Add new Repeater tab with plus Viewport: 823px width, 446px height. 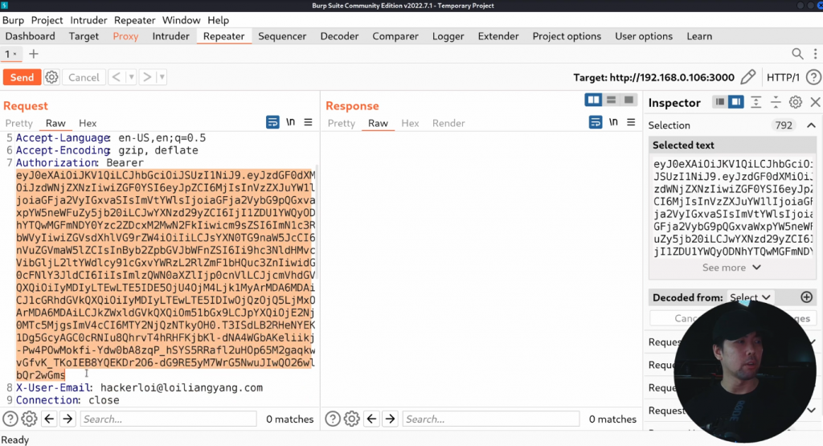pyautogui.click(x=34, y=54)
